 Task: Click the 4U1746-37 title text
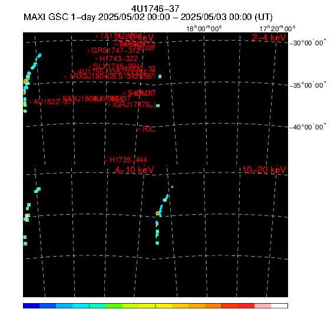pos(156,9)
